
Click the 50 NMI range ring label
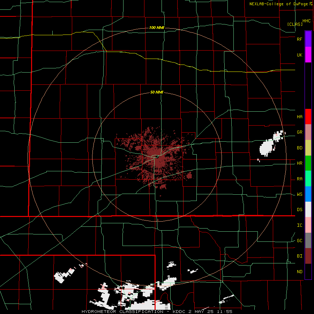click(157, 92)
